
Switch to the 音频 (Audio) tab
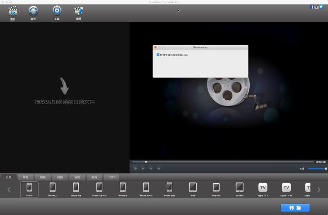77,177
